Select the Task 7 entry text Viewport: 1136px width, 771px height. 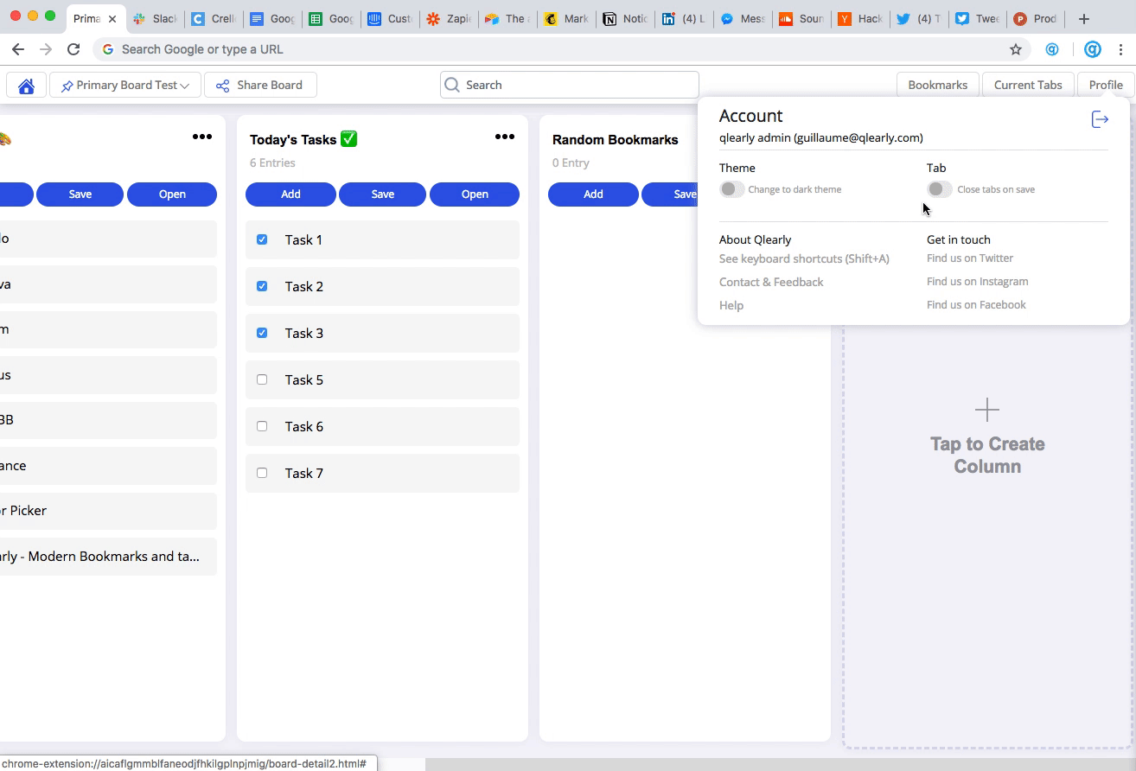(x=303, y=473)
